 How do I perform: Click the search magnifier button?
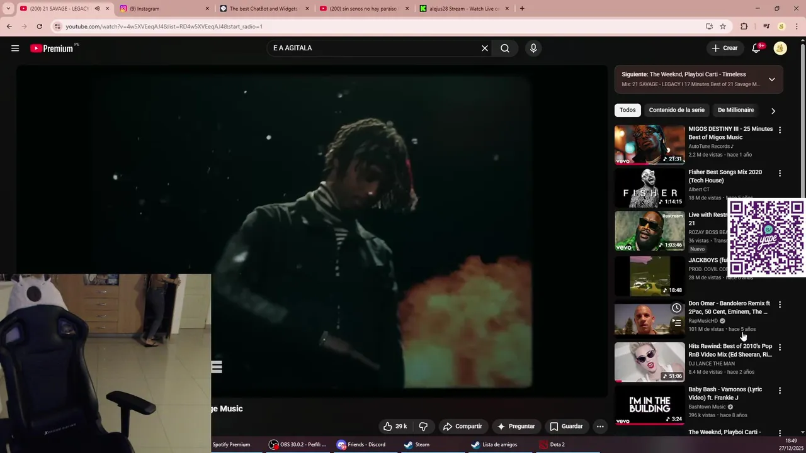(x=505, y=48)
